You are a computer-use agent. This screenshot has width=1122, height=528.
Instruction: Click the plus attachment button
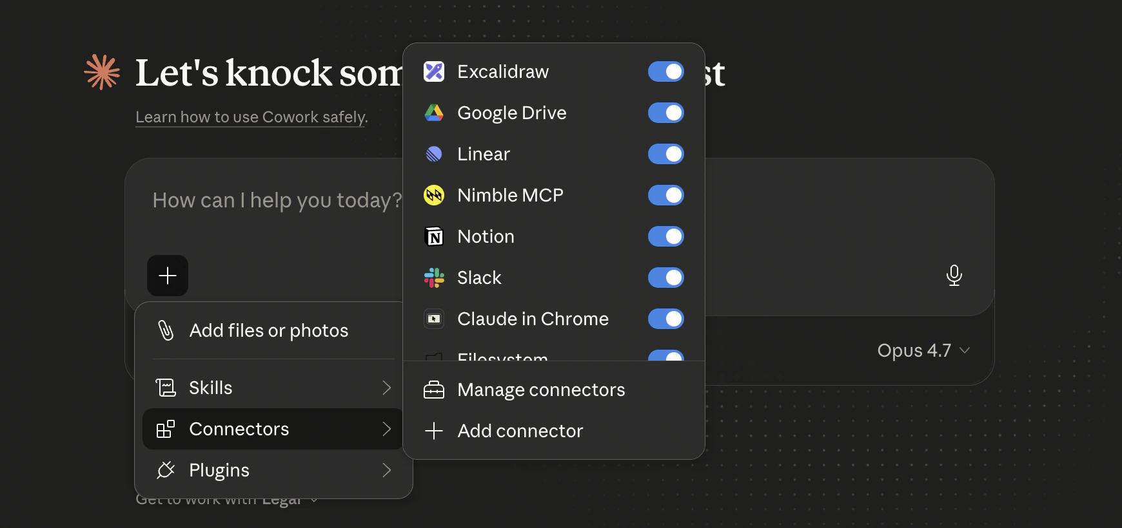(x=168, y=276)
